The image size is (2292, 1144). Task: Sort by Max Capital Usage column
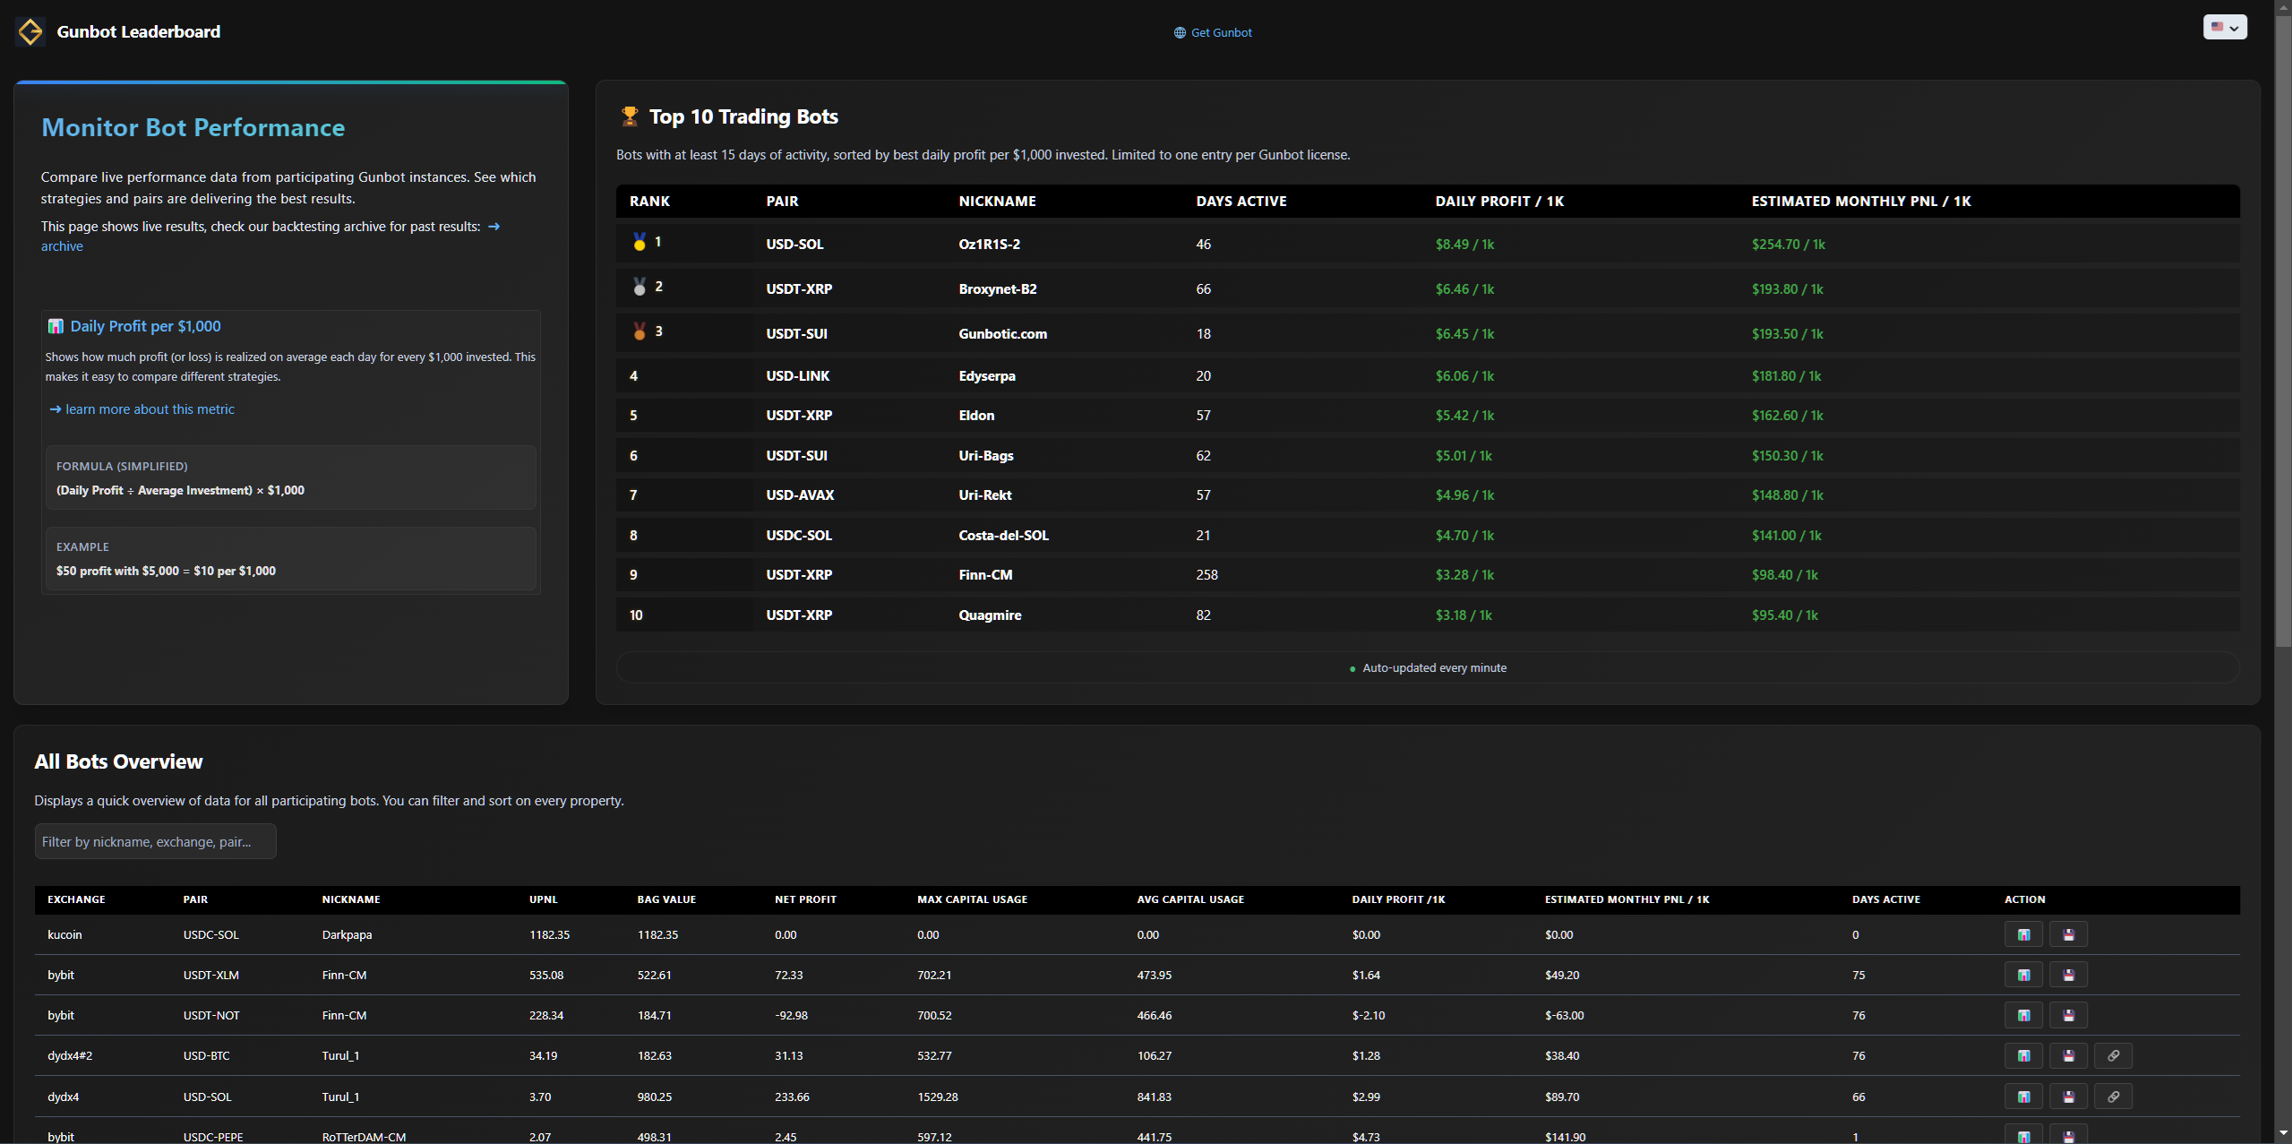tap(972, 899)
